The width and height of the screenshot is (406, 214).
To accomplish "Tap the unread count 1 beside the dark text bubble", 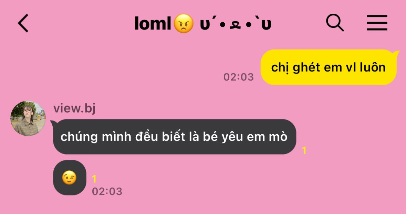I will click(304, 150).
